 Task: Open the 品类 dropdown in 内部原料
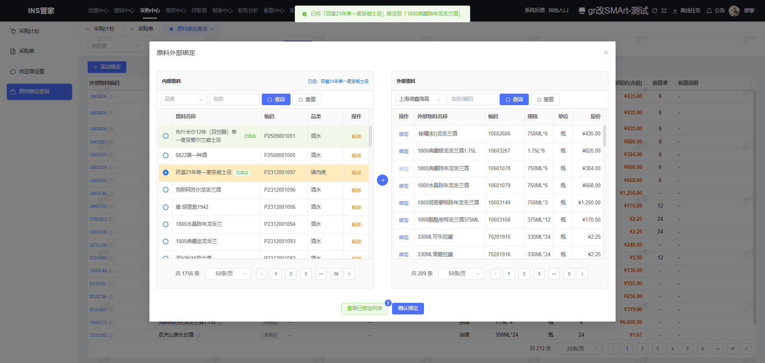click(x=184, y=99)
